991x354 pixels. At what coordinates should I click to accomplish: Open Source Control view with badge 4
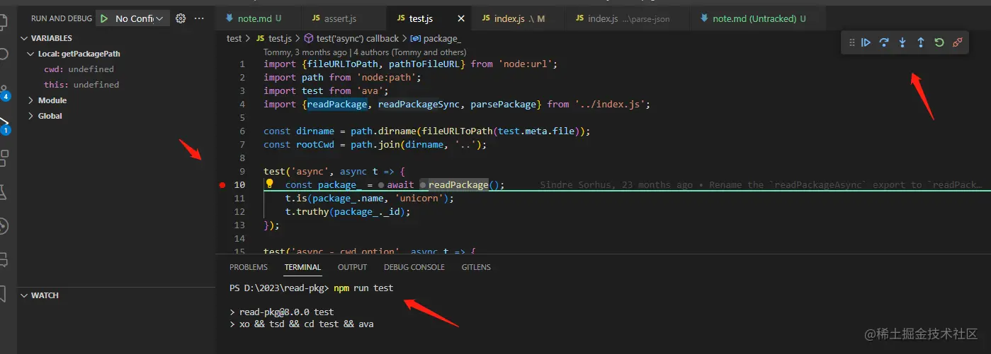tap(4, 90)
